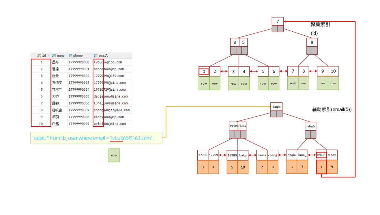The image size is (380, 215).
Task: Select the email column header text
Action: point(103,56)
